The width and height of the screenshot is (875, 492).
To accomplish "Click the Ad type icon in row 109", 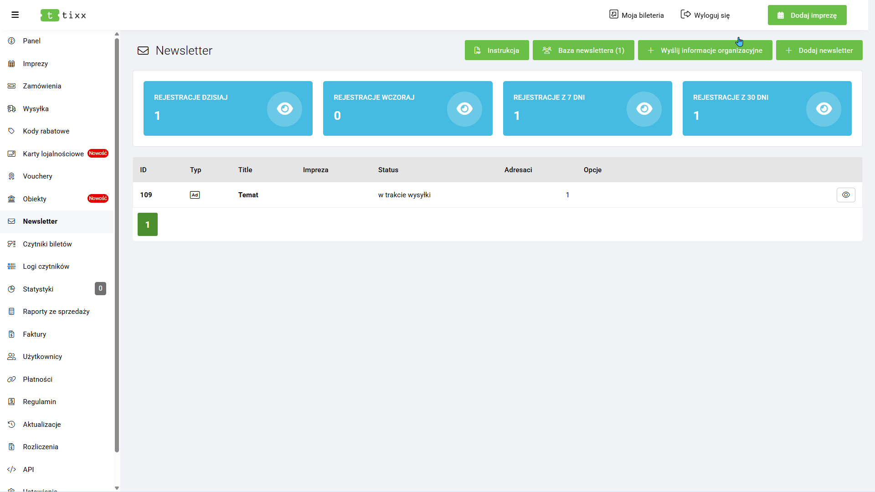I will coord(195,195).
